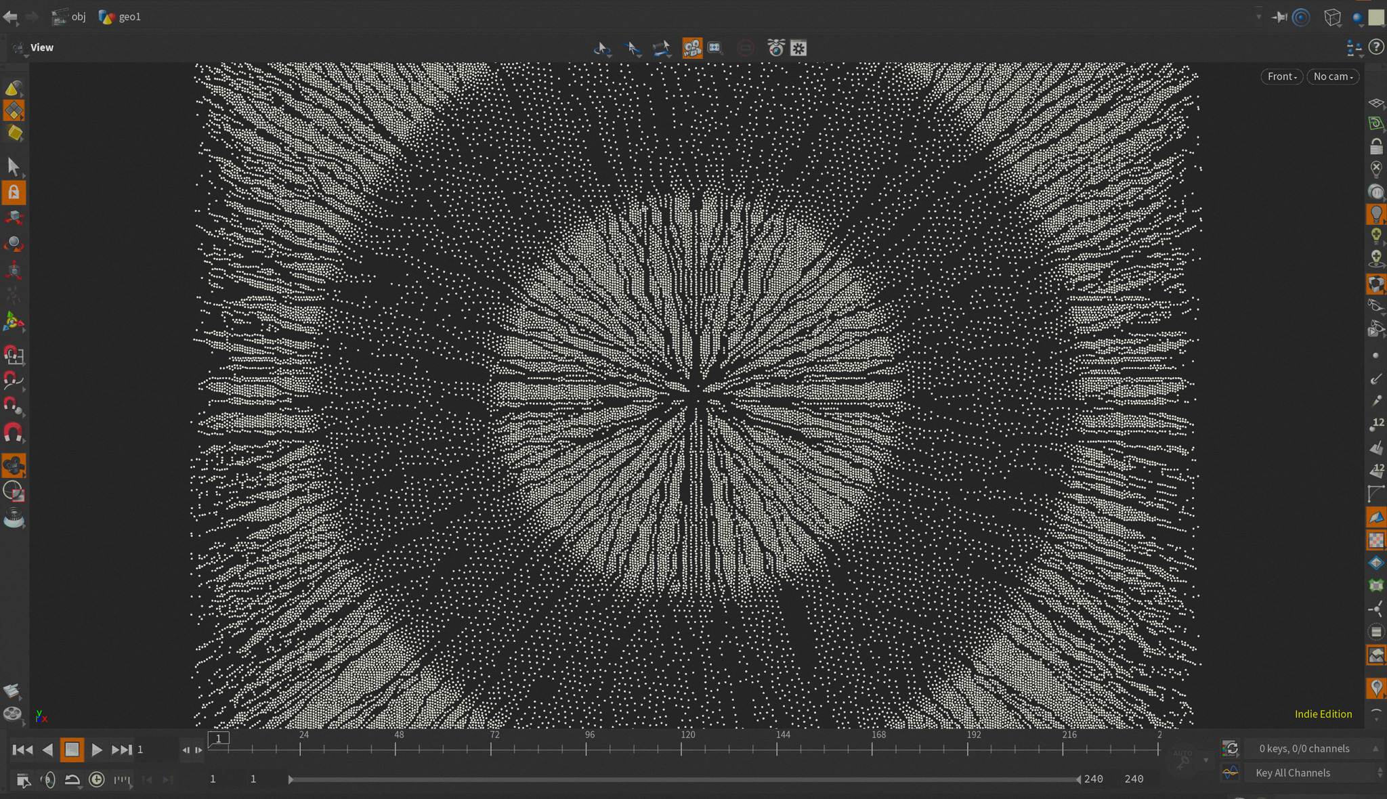Toggle the orange camera view tool
1387x799 pixels.
[691, 48]
